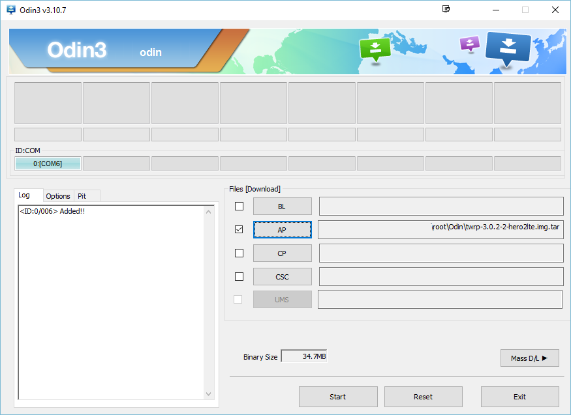Click the green download bubble icon in banner
The image size is (571, 415).
point(375,50)
